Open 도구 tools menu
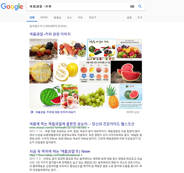Viewport: 184px width, 173px height. tap(140, 17)
